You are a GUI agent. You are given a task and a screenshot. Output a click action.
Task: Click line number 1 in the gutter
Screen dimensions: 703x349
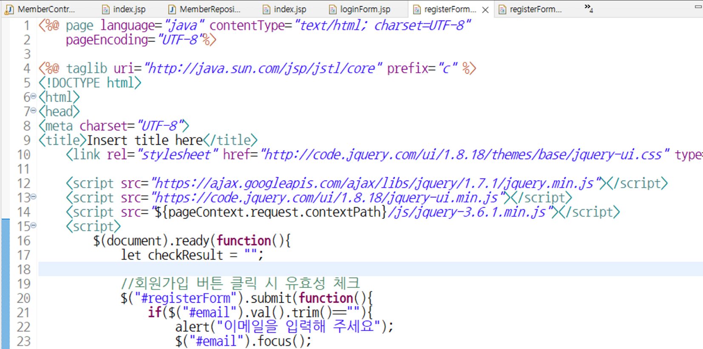(x=27, y=26)
